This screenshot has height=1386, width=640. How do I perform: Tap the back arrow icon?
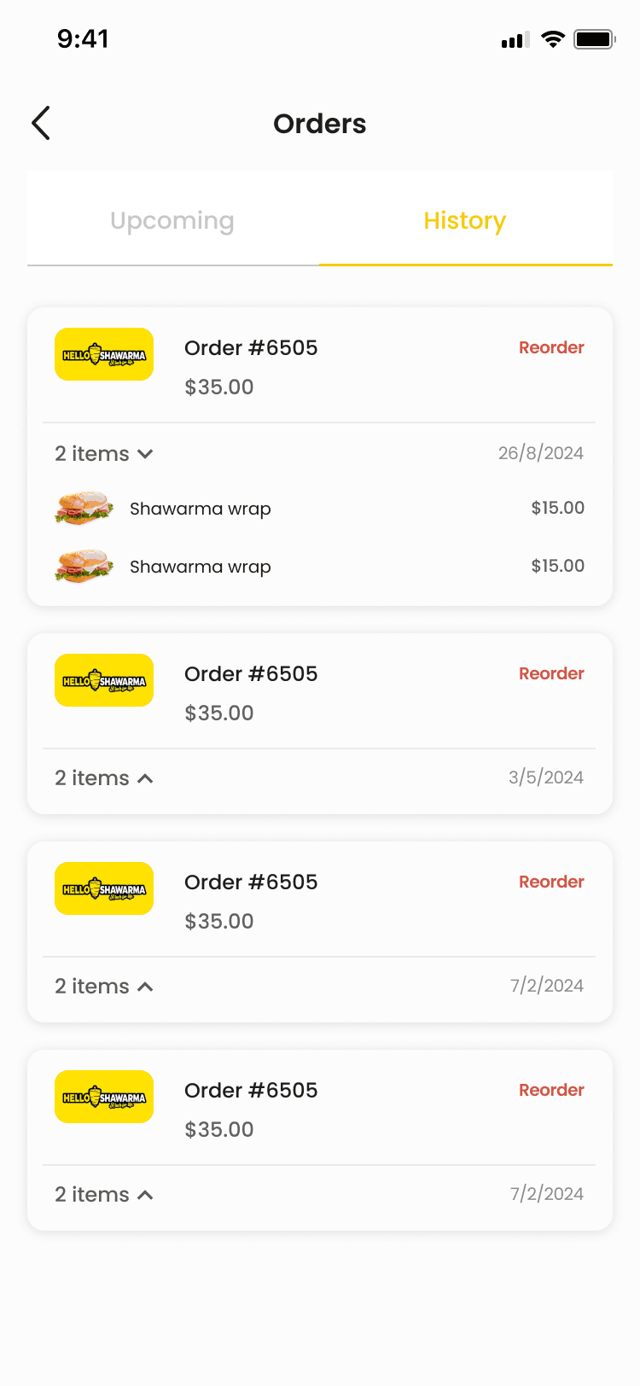coord(41,123)
